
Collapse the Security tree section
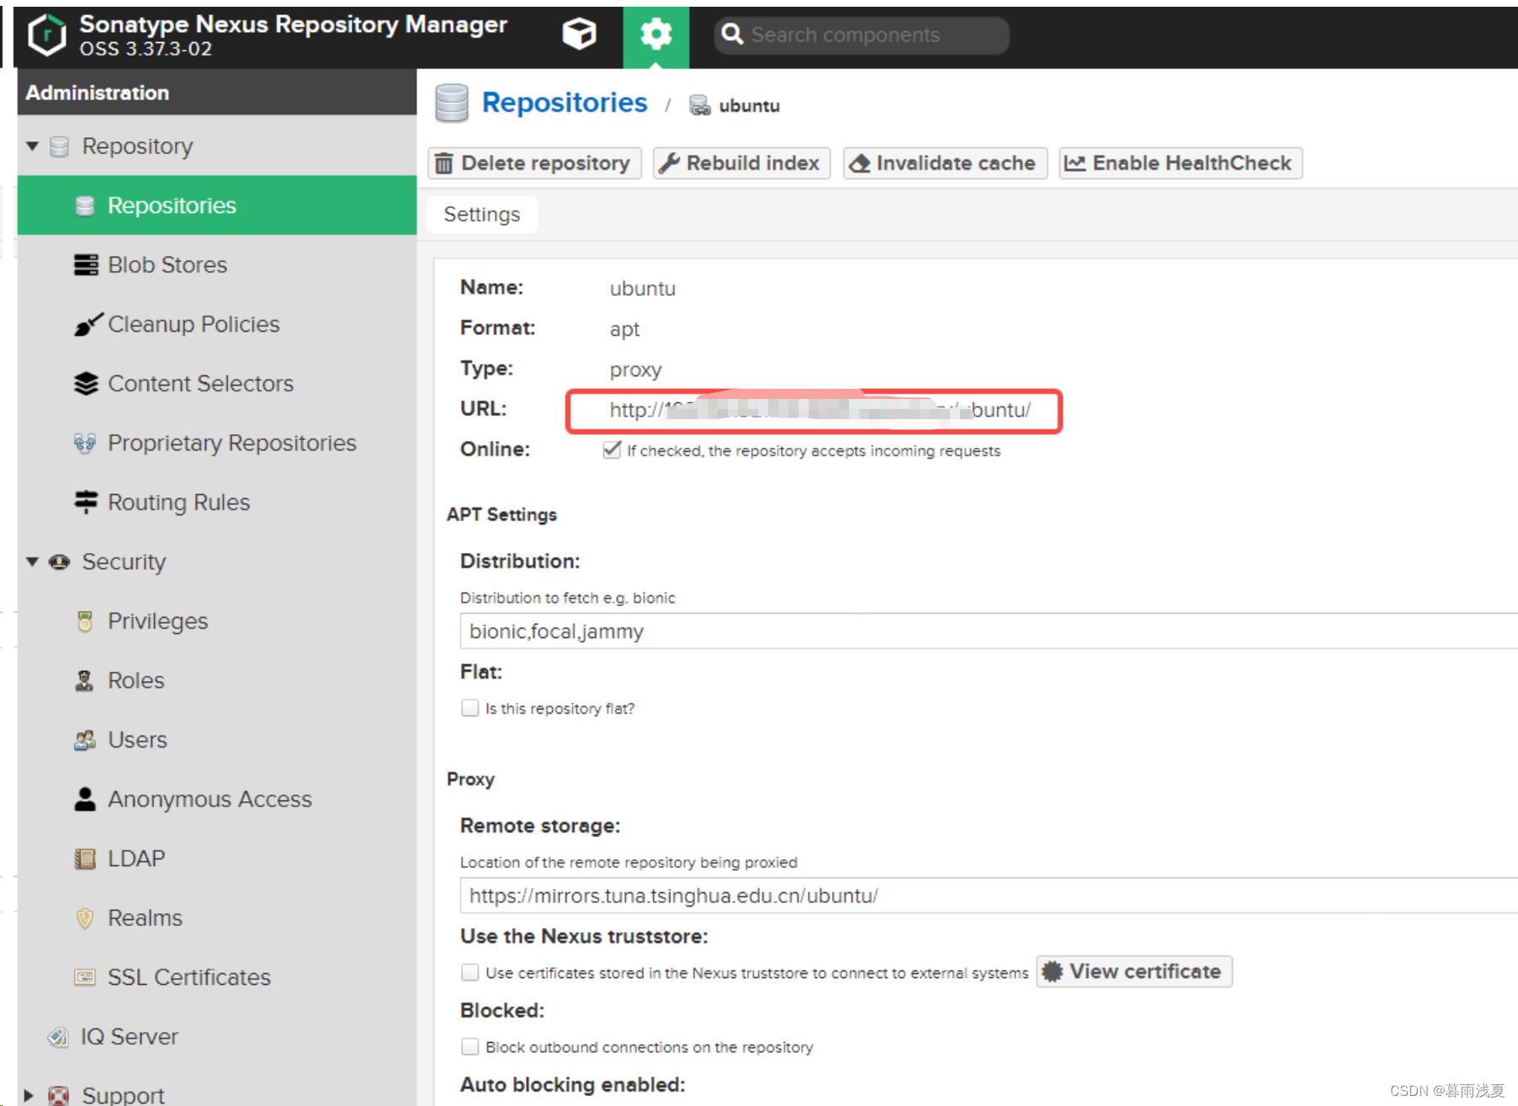[x=33, y=561]
